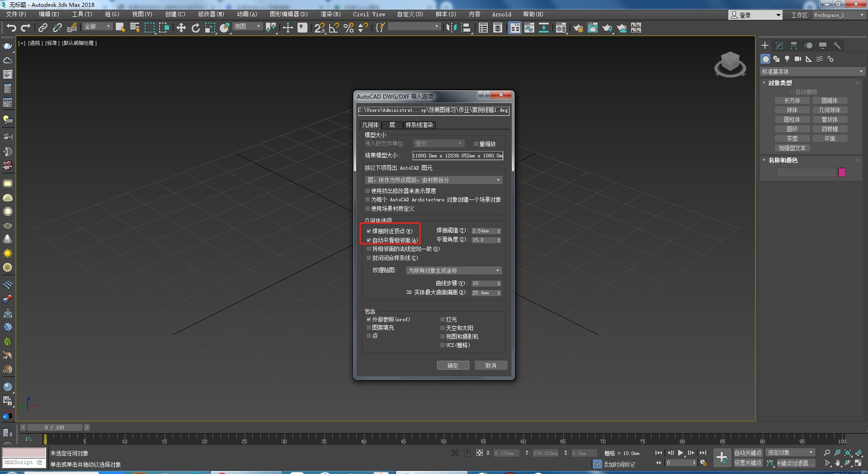
Task: Select the Rectangular Selection Region tool
Action: click(x=149, y=28)
